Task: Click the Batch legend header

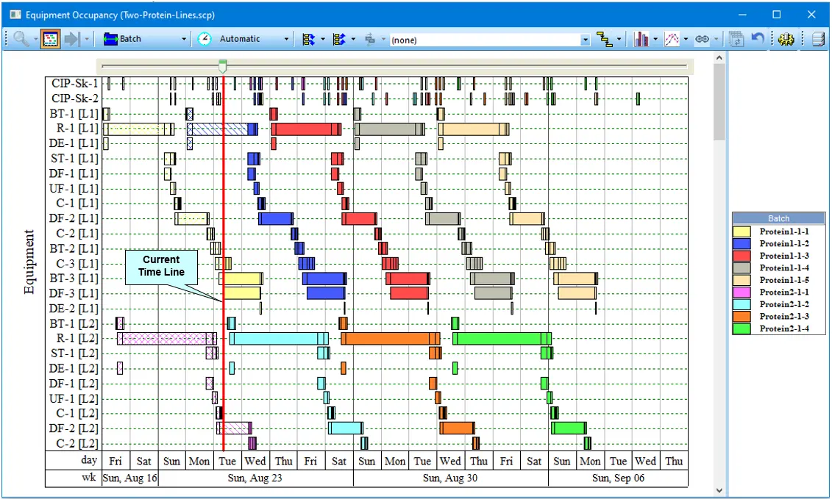Action: coord(778,218)
